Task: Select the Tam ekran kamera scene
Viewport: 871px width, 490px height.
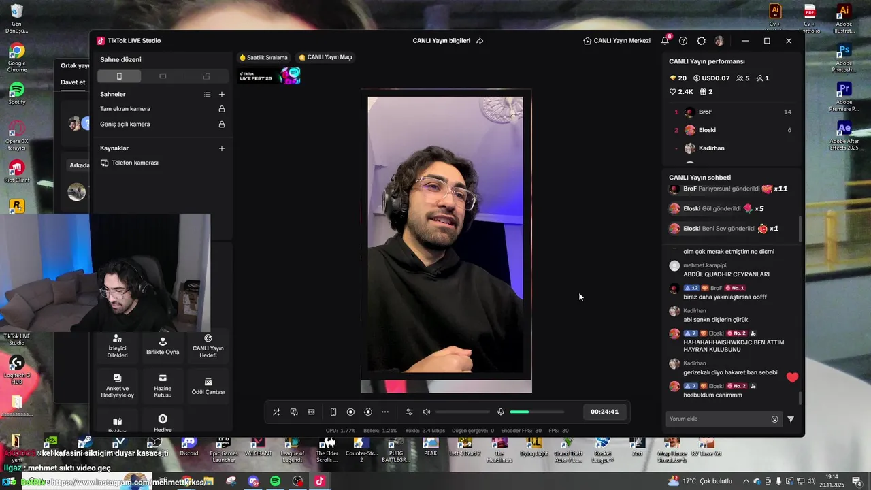Action: coord(125,109)
